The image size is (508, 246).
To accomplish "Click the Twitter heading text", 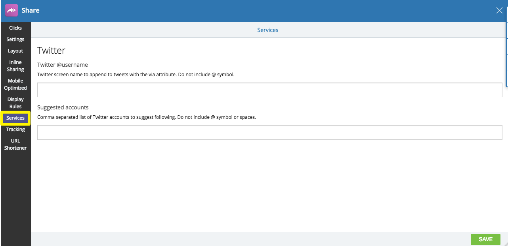I will point(51,51).
